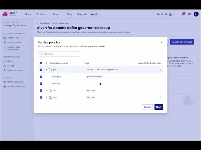The height and width of the screenshot is (150, 201).
Task: Click the env : thisisalongnamehere tag
Action: tap(107, 70)
